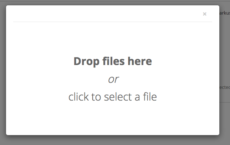The height and width of the screenshot is (145, 230).
Task: Click the bold 'Drop files here' heading
Action: point(113,61)
